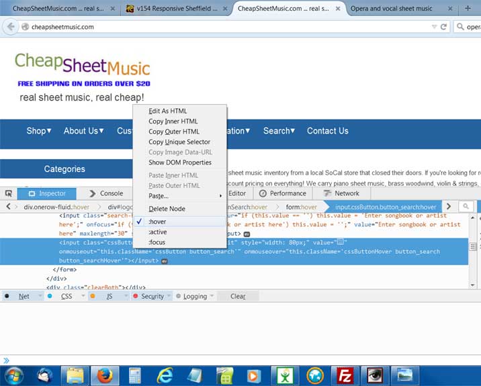This screenshot has width=481, height=386.
Task: Open the JS filter dropdown arrow
Action: 126,296
